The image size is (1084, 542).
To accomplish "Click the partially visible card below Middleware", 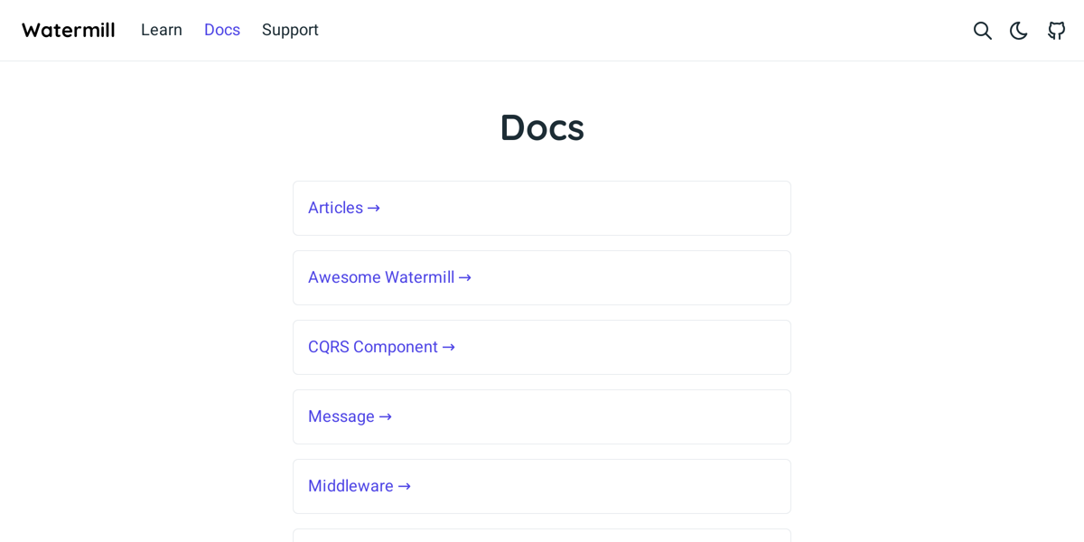I will coord(542,537).
